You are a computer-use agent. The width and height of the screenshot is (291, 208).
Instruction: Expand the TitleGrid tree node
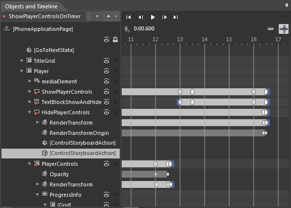[22, 60]
